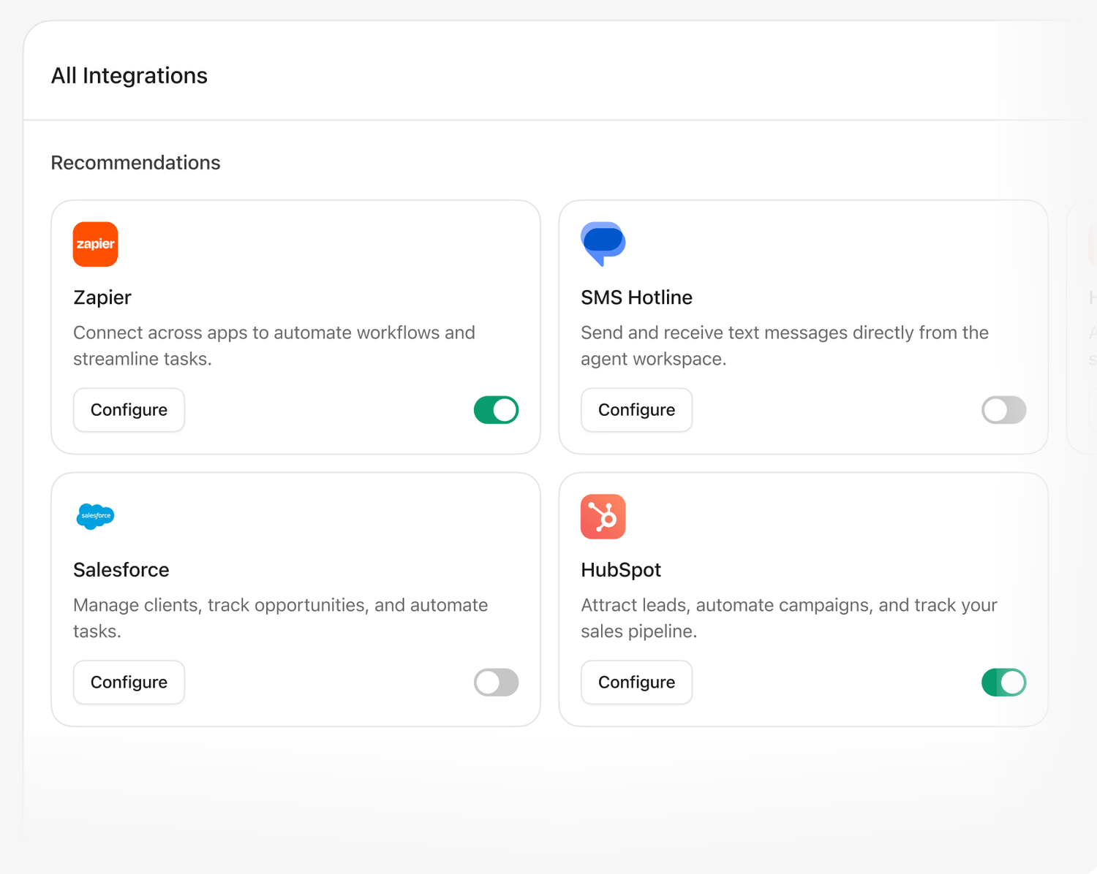The height and width of the screenshot is (874, 1097).
Task: Click the SMS Hotline chat bubble icon
Action: pos(603,244)
